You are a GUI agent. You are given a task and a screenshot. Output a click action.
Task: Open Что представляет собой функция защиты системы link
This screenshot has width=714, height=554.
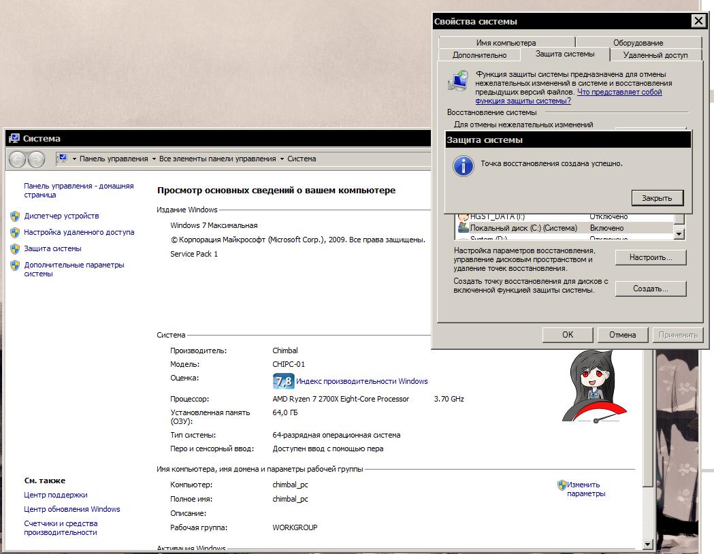[x=619, y=92]
